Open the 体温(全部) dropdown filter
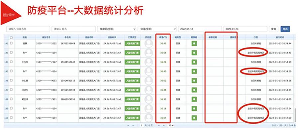Screen dimensions: 299x131 click(157, 29)
